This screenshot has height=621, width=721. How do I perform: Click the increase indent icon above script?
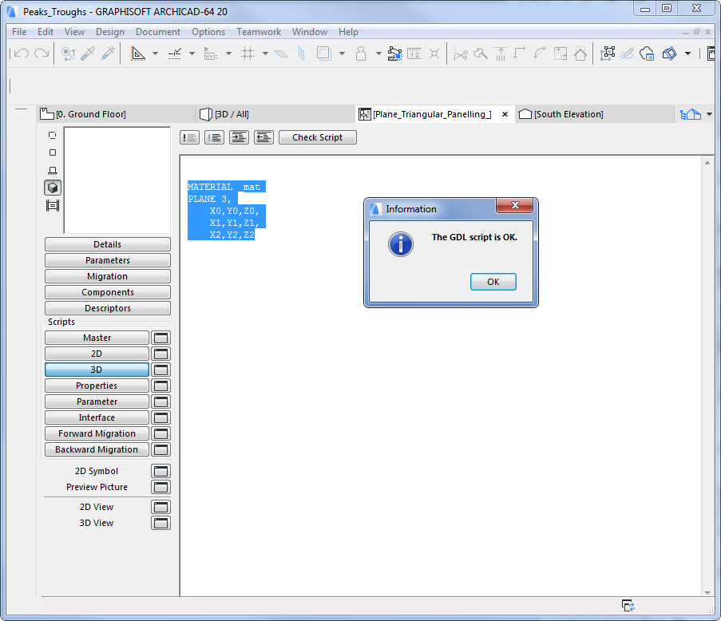click(239, 137)
